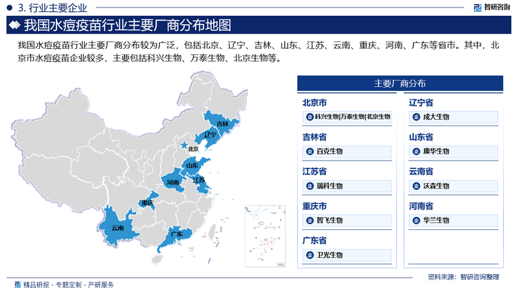Click the enterprise icon beside 沃森生物
The height and width of the screenshot is (290, 517).
pos(416,186)
